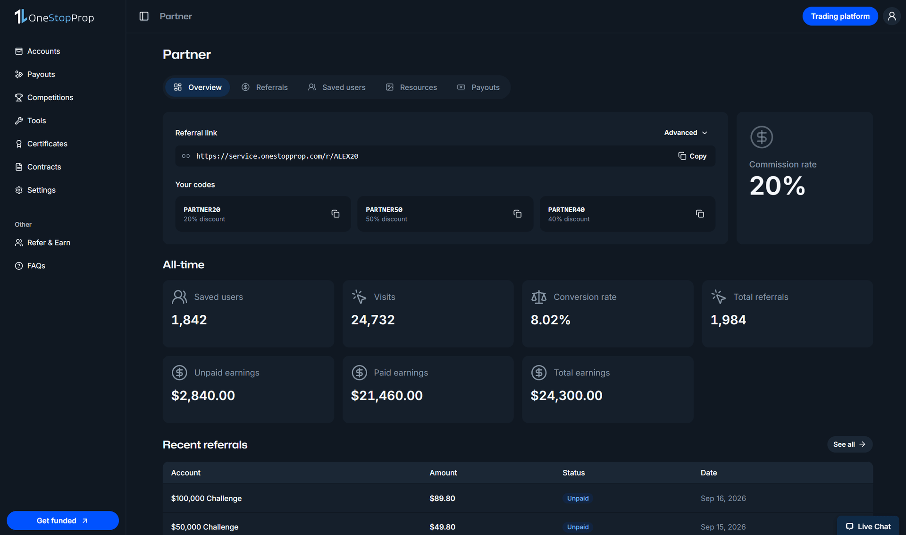Screen dimensions: 906x535
Task: Click the $2,840.00 unpaid earnings value
Action: [203, 396]
